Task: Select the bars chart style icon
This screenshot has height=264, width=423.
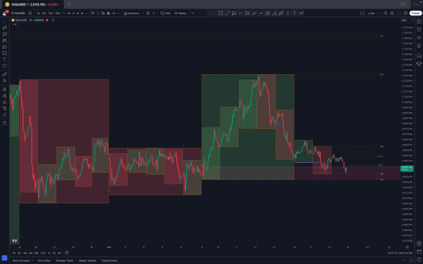Action: pyautogui.click(x=93, y=14)
